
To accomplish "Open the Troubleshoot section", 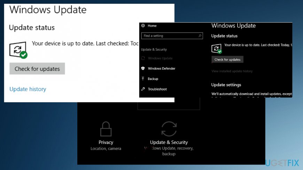I will coord(157,89).
